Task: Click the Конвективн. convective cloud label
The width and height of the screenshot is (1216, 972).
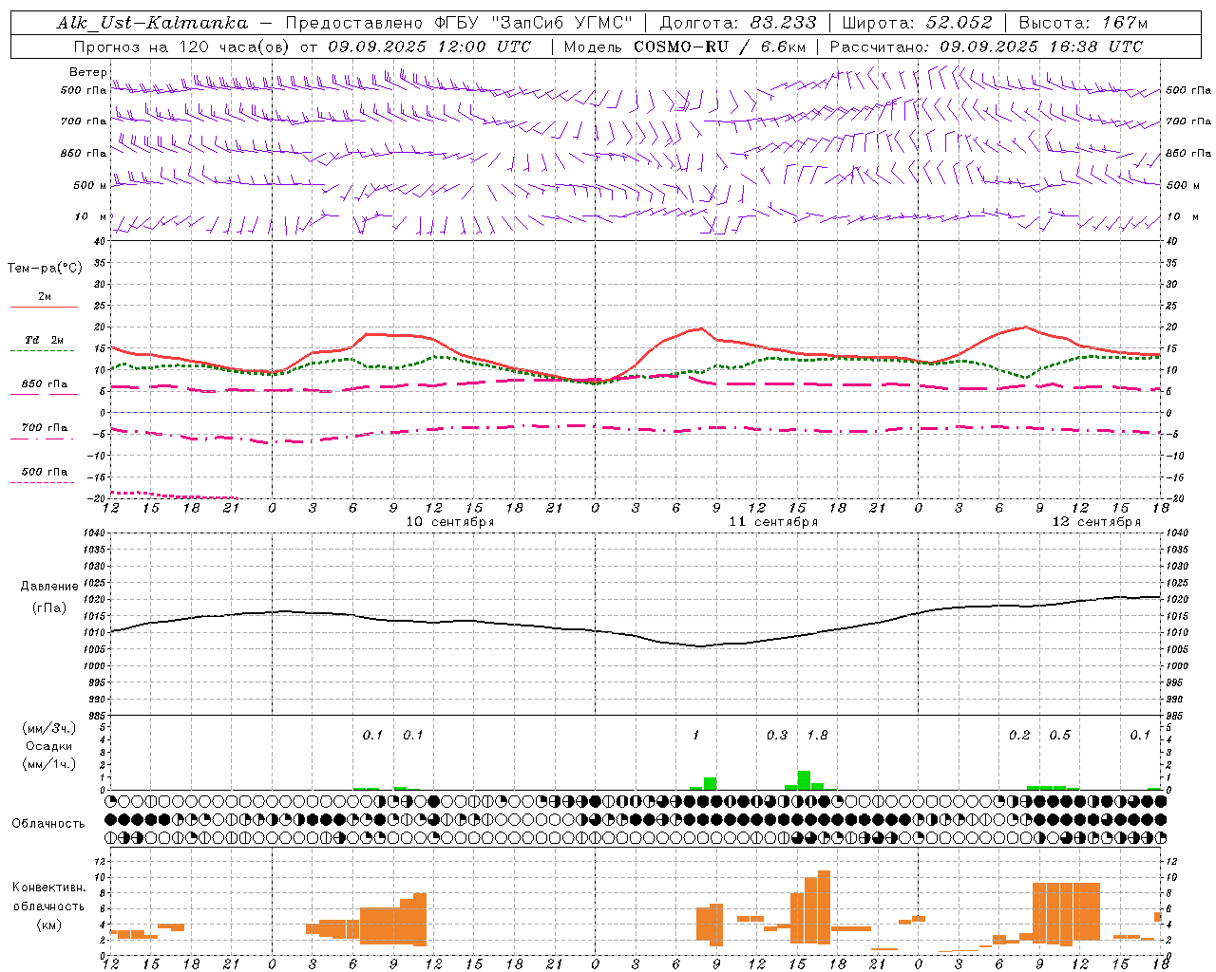Action: [x=48, y=888]
